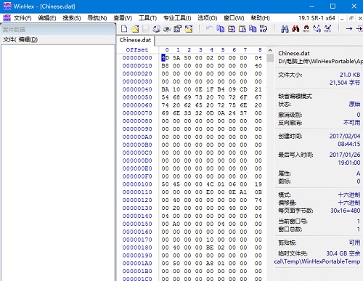Click the Offset column header
363x281 pixels.
(137, 49)
